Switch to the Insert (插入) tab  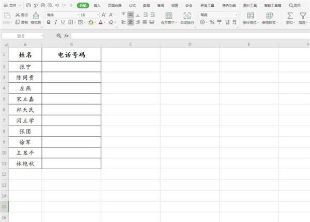(97, 6)
